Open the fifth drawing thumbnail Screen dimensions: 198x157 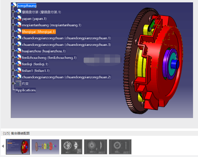pos(120,147)
